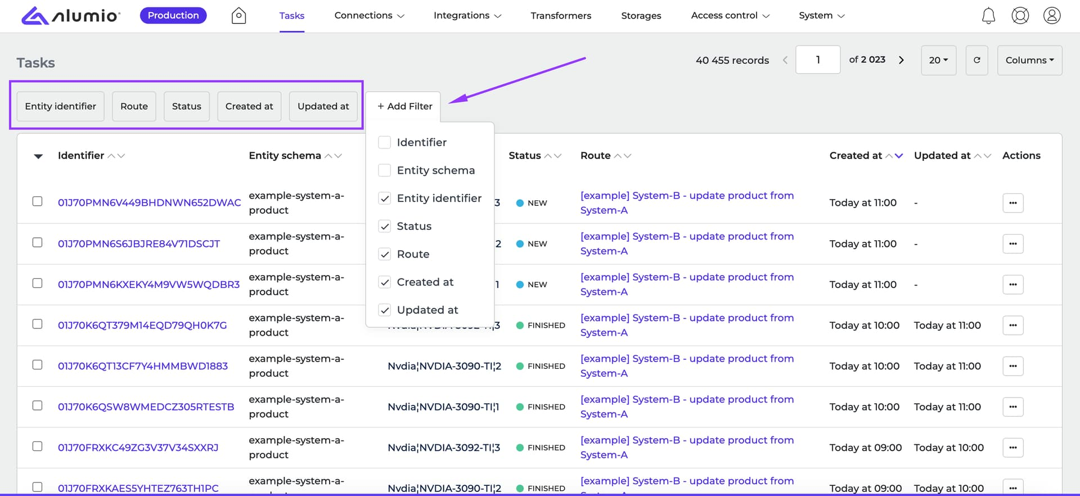Screen dimensions: 1080x496
Task: Expand the Connections menu
Action: tap(369, 16)
